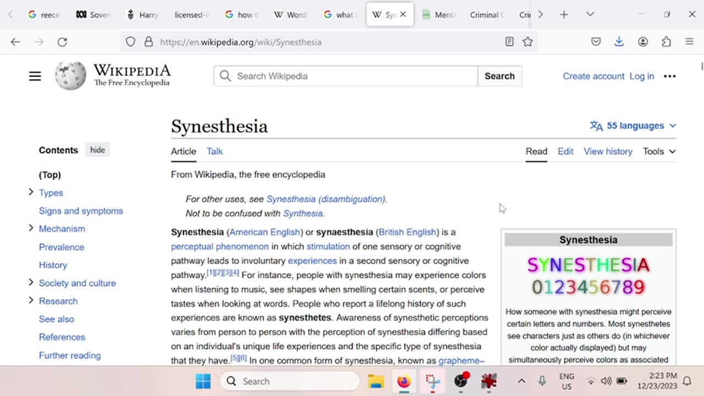The width and height of the screenshot is (704, 396).
Task: Select the Article tab
Action: (184, 151)
